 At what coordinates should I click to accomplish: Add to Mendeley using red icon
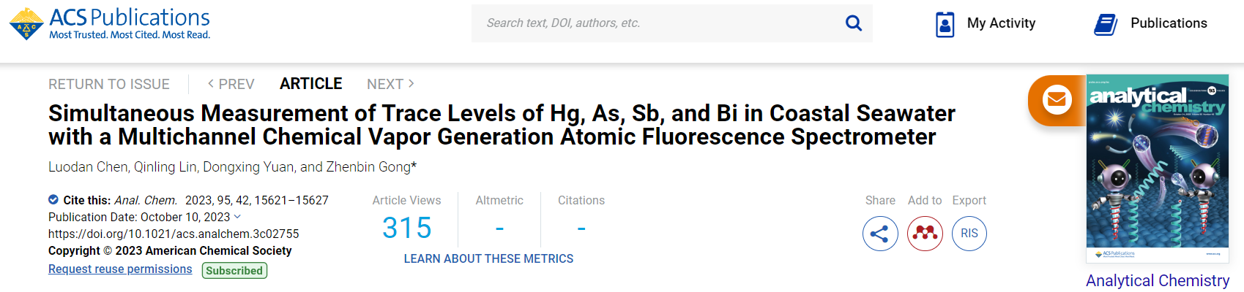click(925, 234)
